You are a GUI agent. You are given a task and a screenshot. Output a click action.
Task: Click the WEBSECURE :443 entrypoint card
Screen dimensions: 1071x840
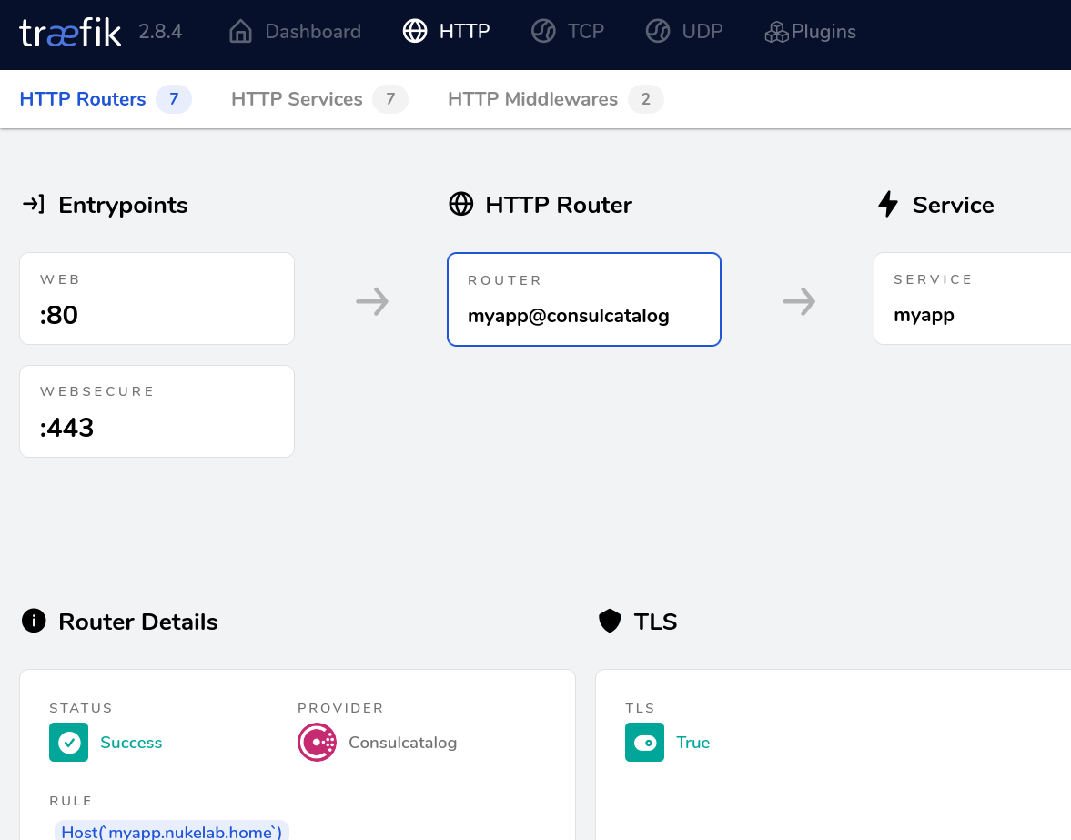click(157, 410)
